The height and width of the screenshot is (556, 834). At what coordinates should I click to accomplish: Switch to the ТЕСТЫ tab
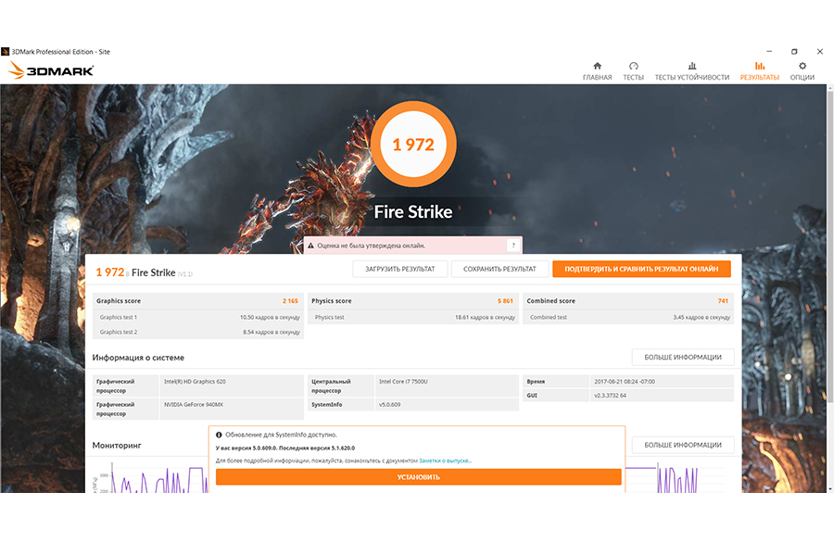(x=633, y=71)
